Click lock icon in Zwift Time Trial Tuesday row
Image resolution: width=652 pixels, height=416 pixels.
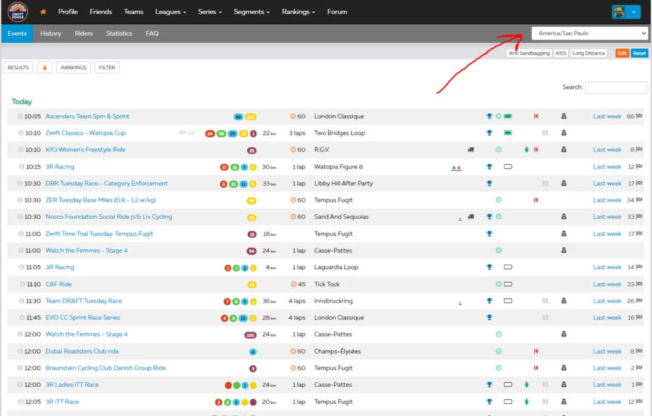pyautogui.click(x=564, y=233)
